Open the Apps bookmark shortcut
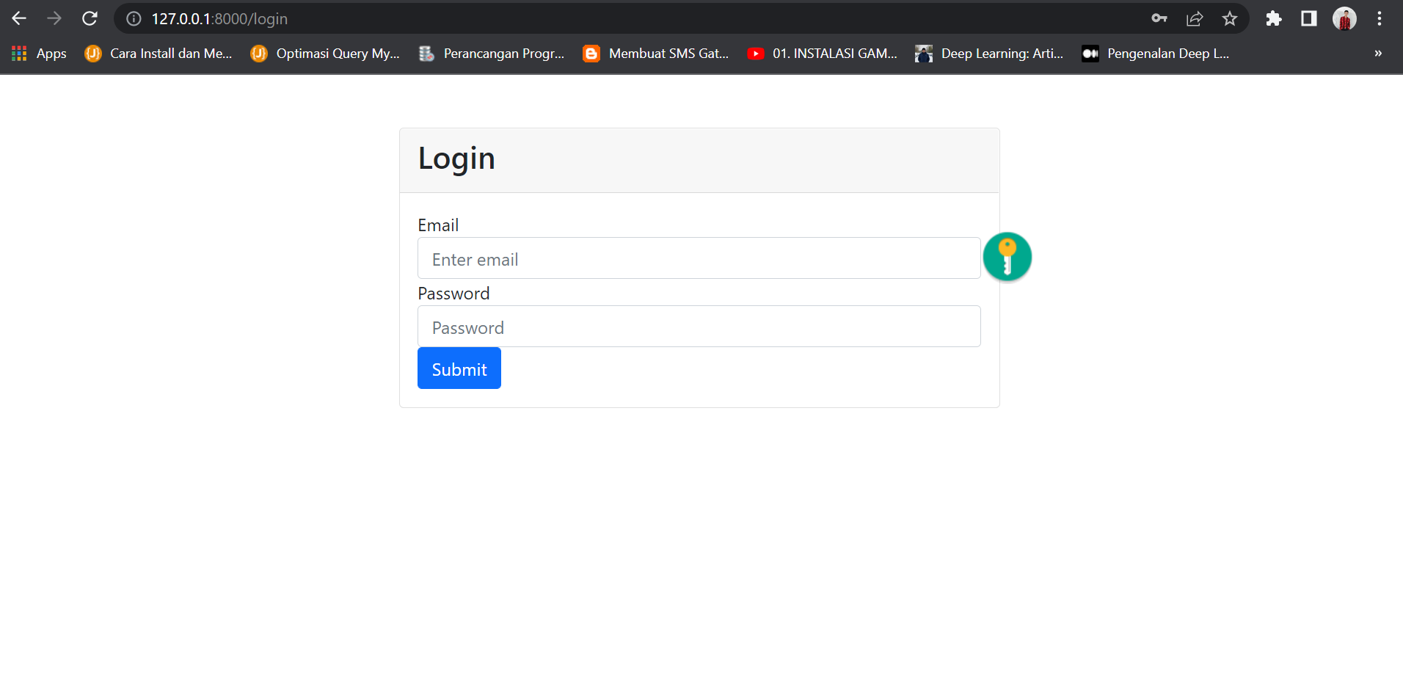This screenshot has width=1403, height=695. click(x=40, y=54)
